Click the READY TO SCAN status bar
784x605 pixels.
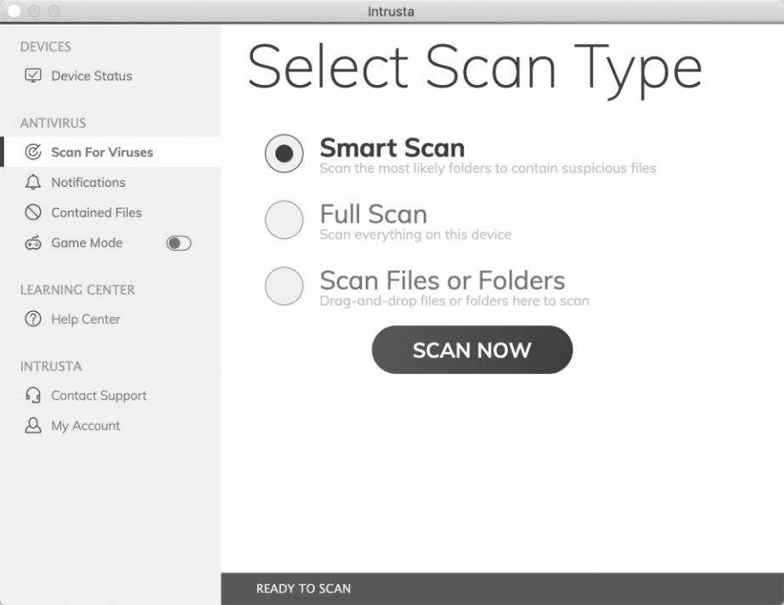(x=303, y=588)
